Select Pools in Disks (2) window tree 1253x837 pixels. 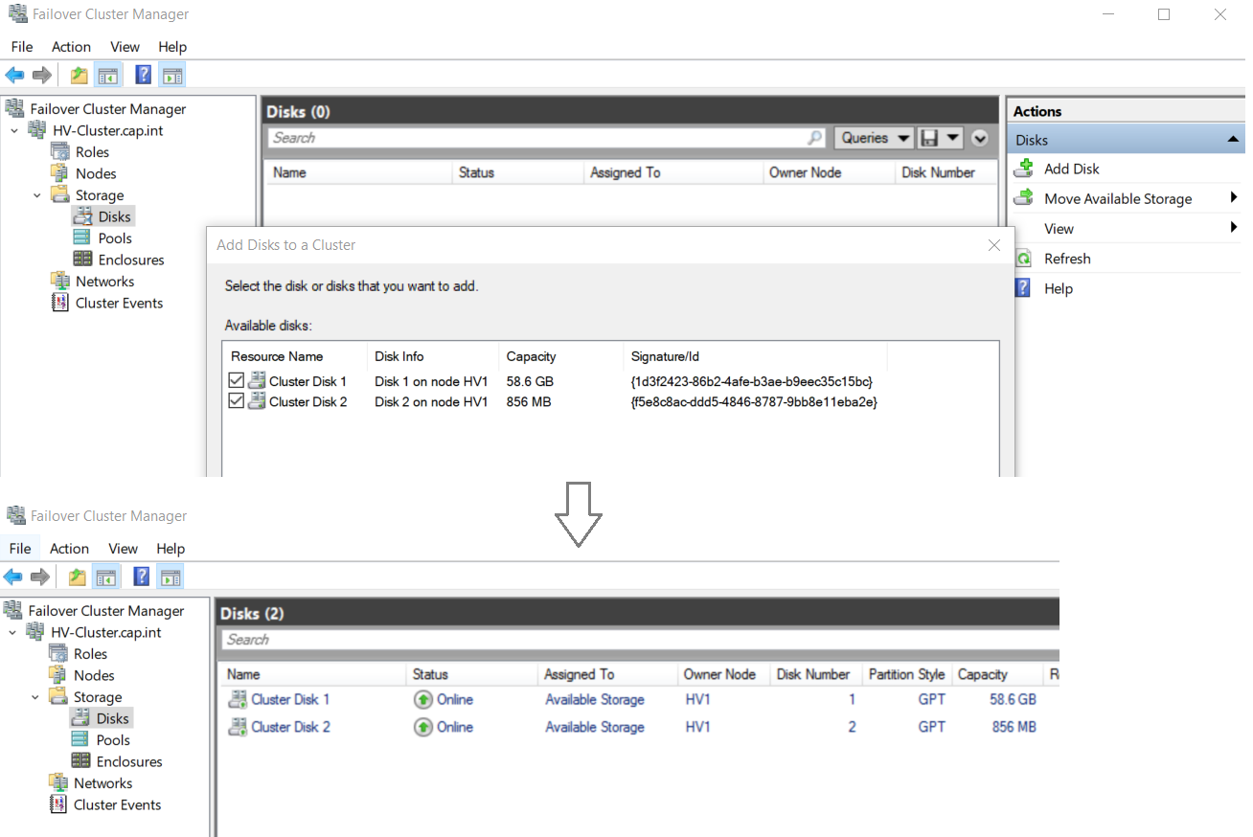pyautogui.click(x=113, y=740)
